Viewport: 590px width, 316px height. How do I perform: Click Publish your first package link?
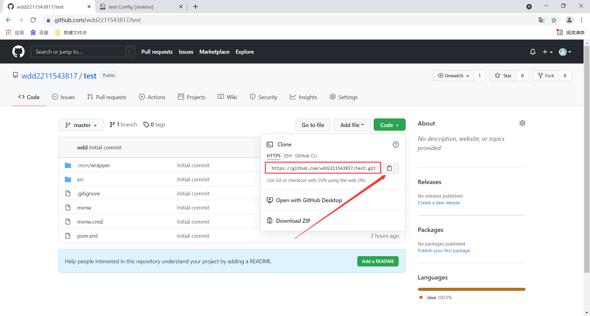point(444,251)
